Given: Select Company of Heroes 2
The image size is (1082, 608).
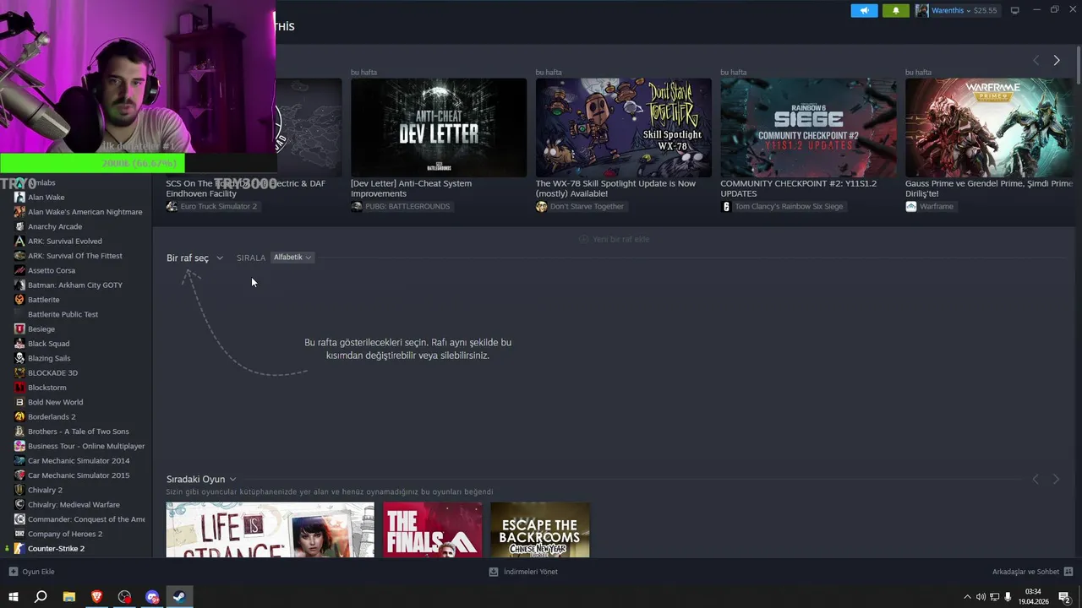Looking at the screenshot, I should coord(65,534).
